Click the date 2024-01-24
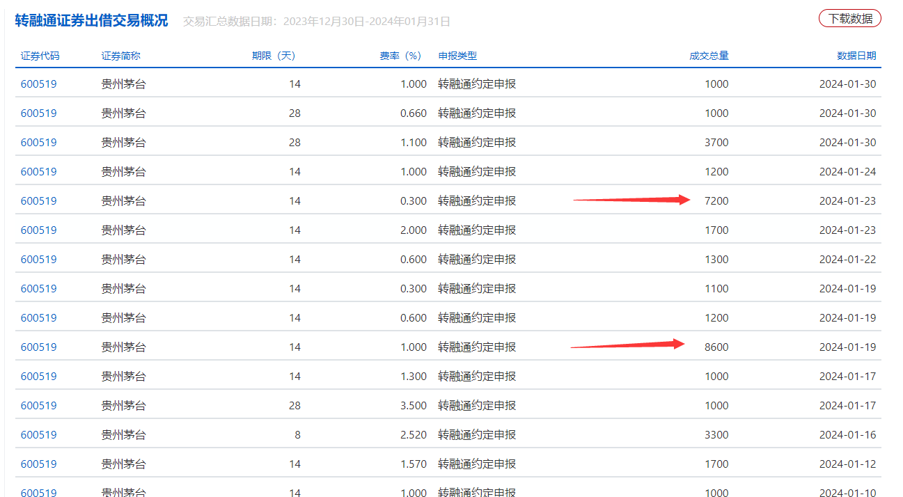This screenshot has width=903, height=497. point(847,172)
